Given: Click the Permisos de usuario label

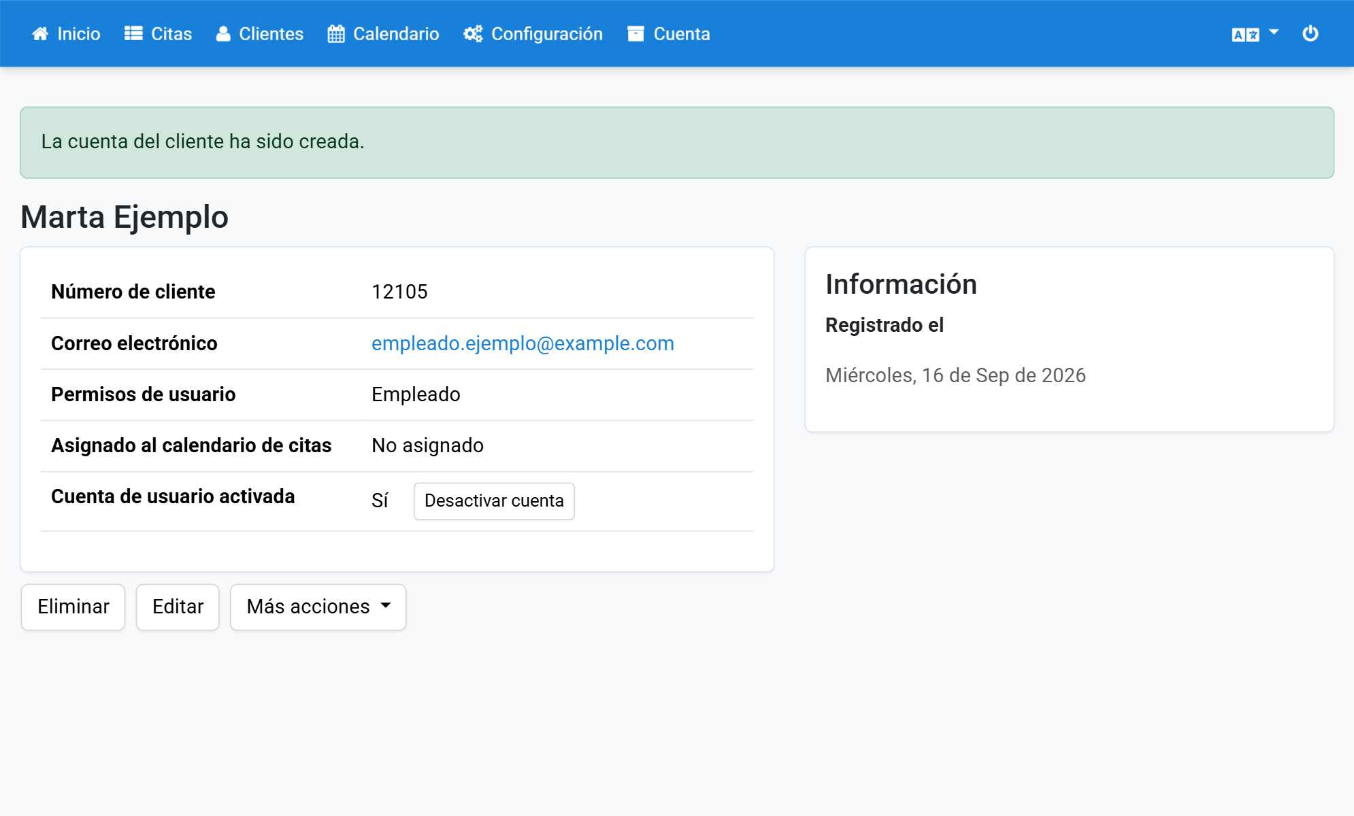Looking at the screenshot, I should [x=144, y=394].
